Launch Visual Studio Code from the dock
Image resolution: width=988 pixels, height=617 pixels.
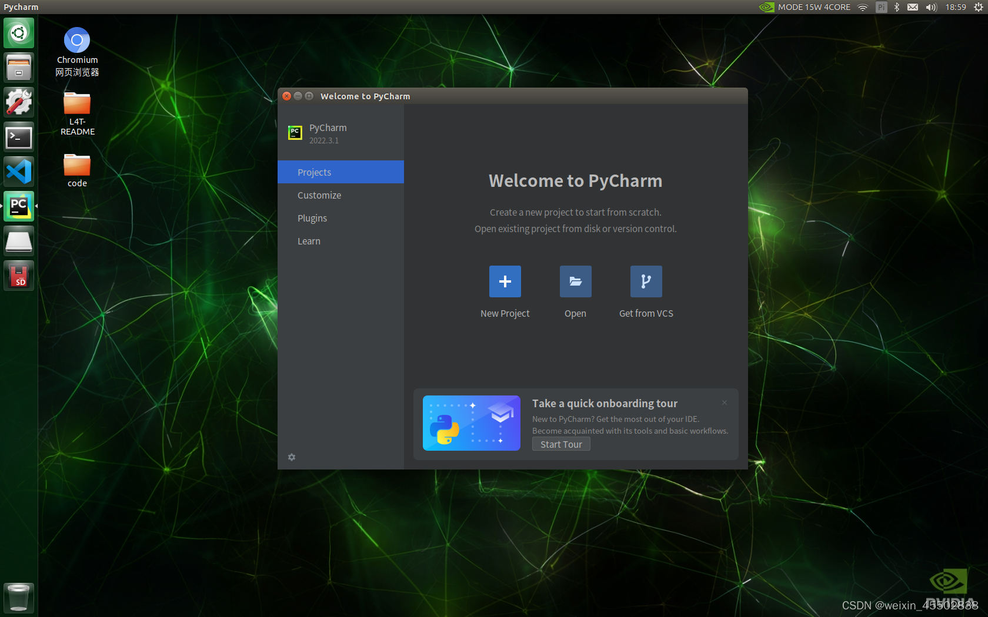coord(18,171)
